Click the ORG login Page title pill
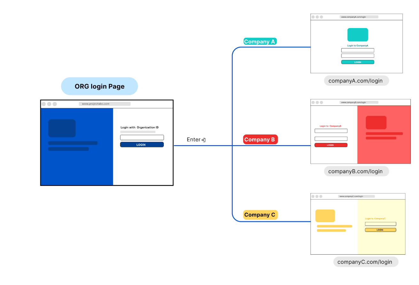 click(99, 86)
